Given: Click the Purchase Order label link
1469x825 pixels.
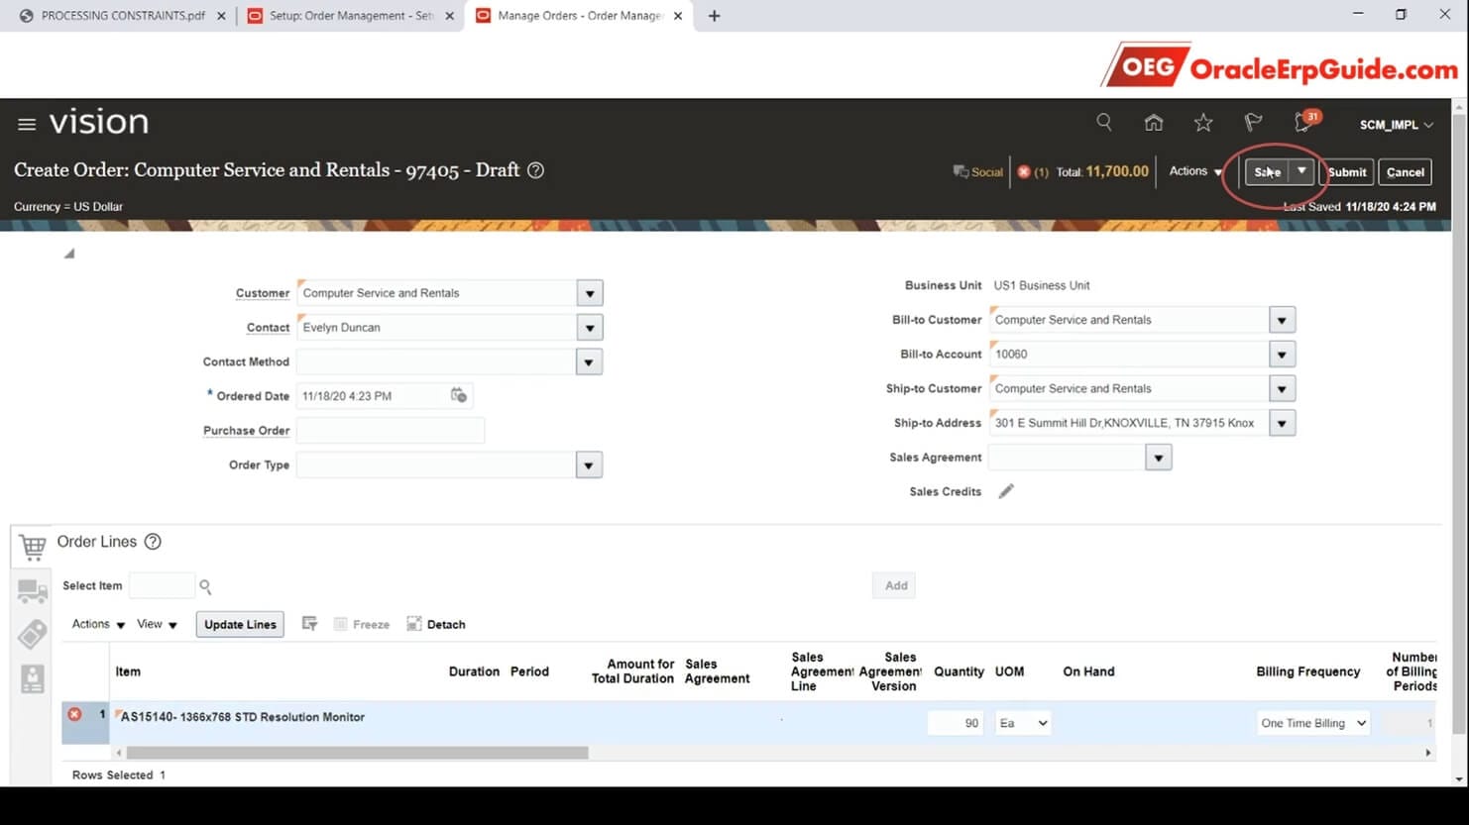Looking at the screenshot, I should coord(247,431).
